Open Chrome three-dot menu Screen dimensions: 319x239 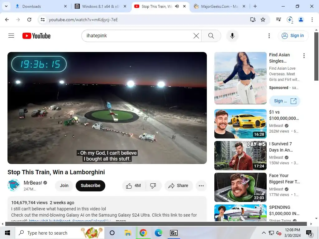312,20
